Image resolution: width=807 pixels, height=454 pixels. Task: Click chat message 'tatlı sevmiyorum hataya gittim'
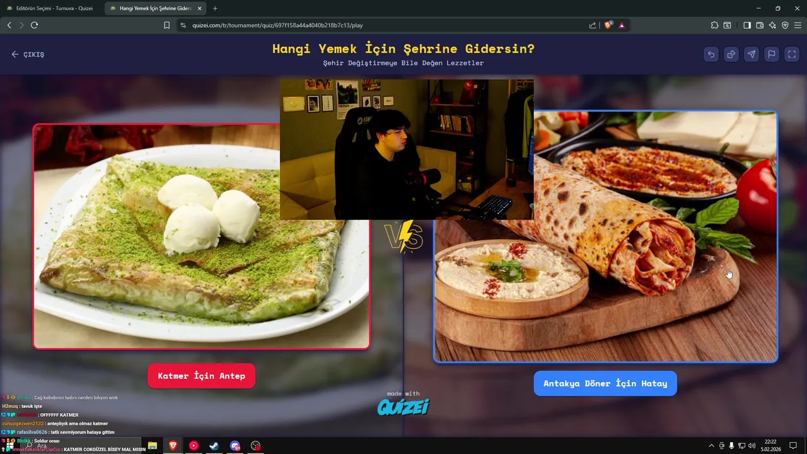coord(83,432)
